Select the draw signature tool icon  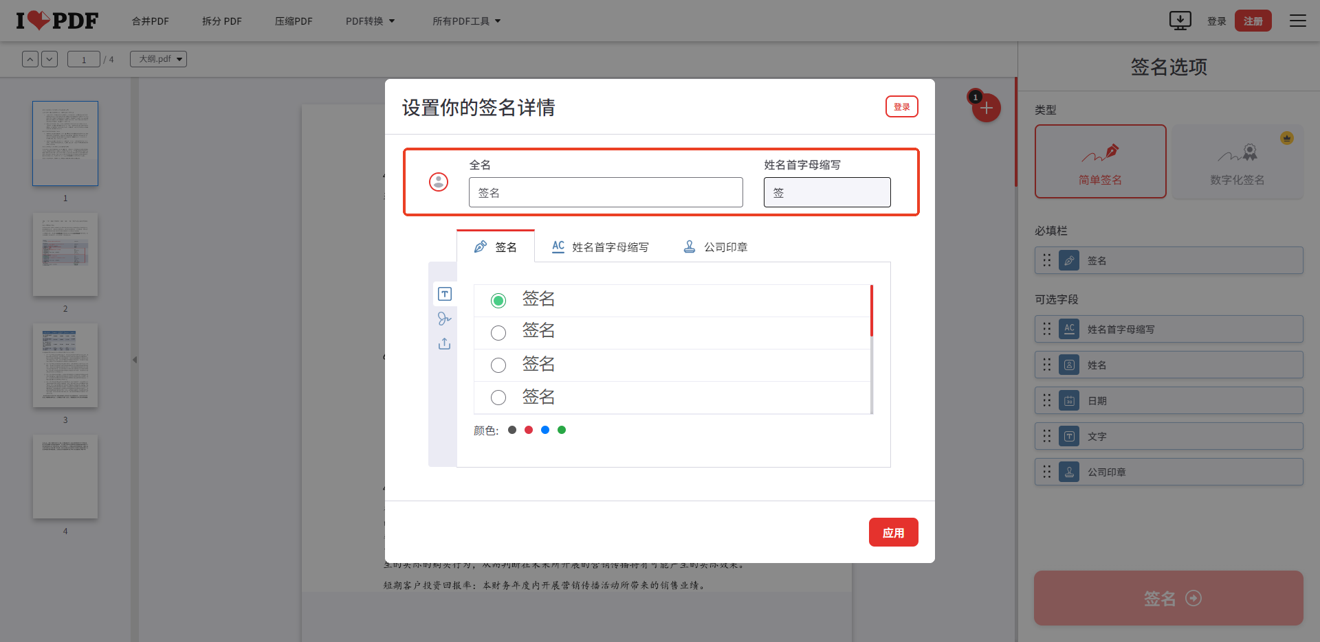click(445, 319)
